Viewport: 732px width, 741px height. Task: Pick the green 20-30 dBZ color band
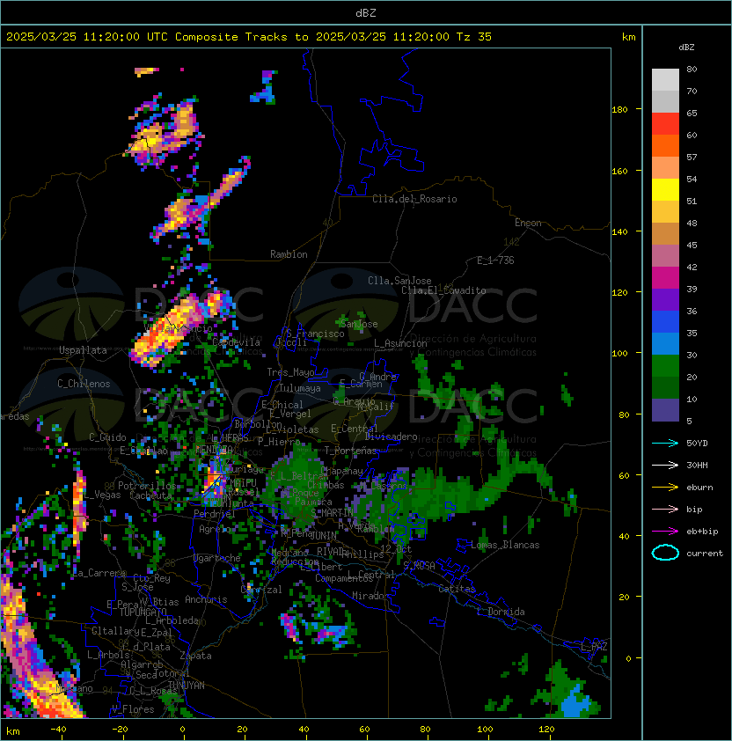[x=665, y=366]
